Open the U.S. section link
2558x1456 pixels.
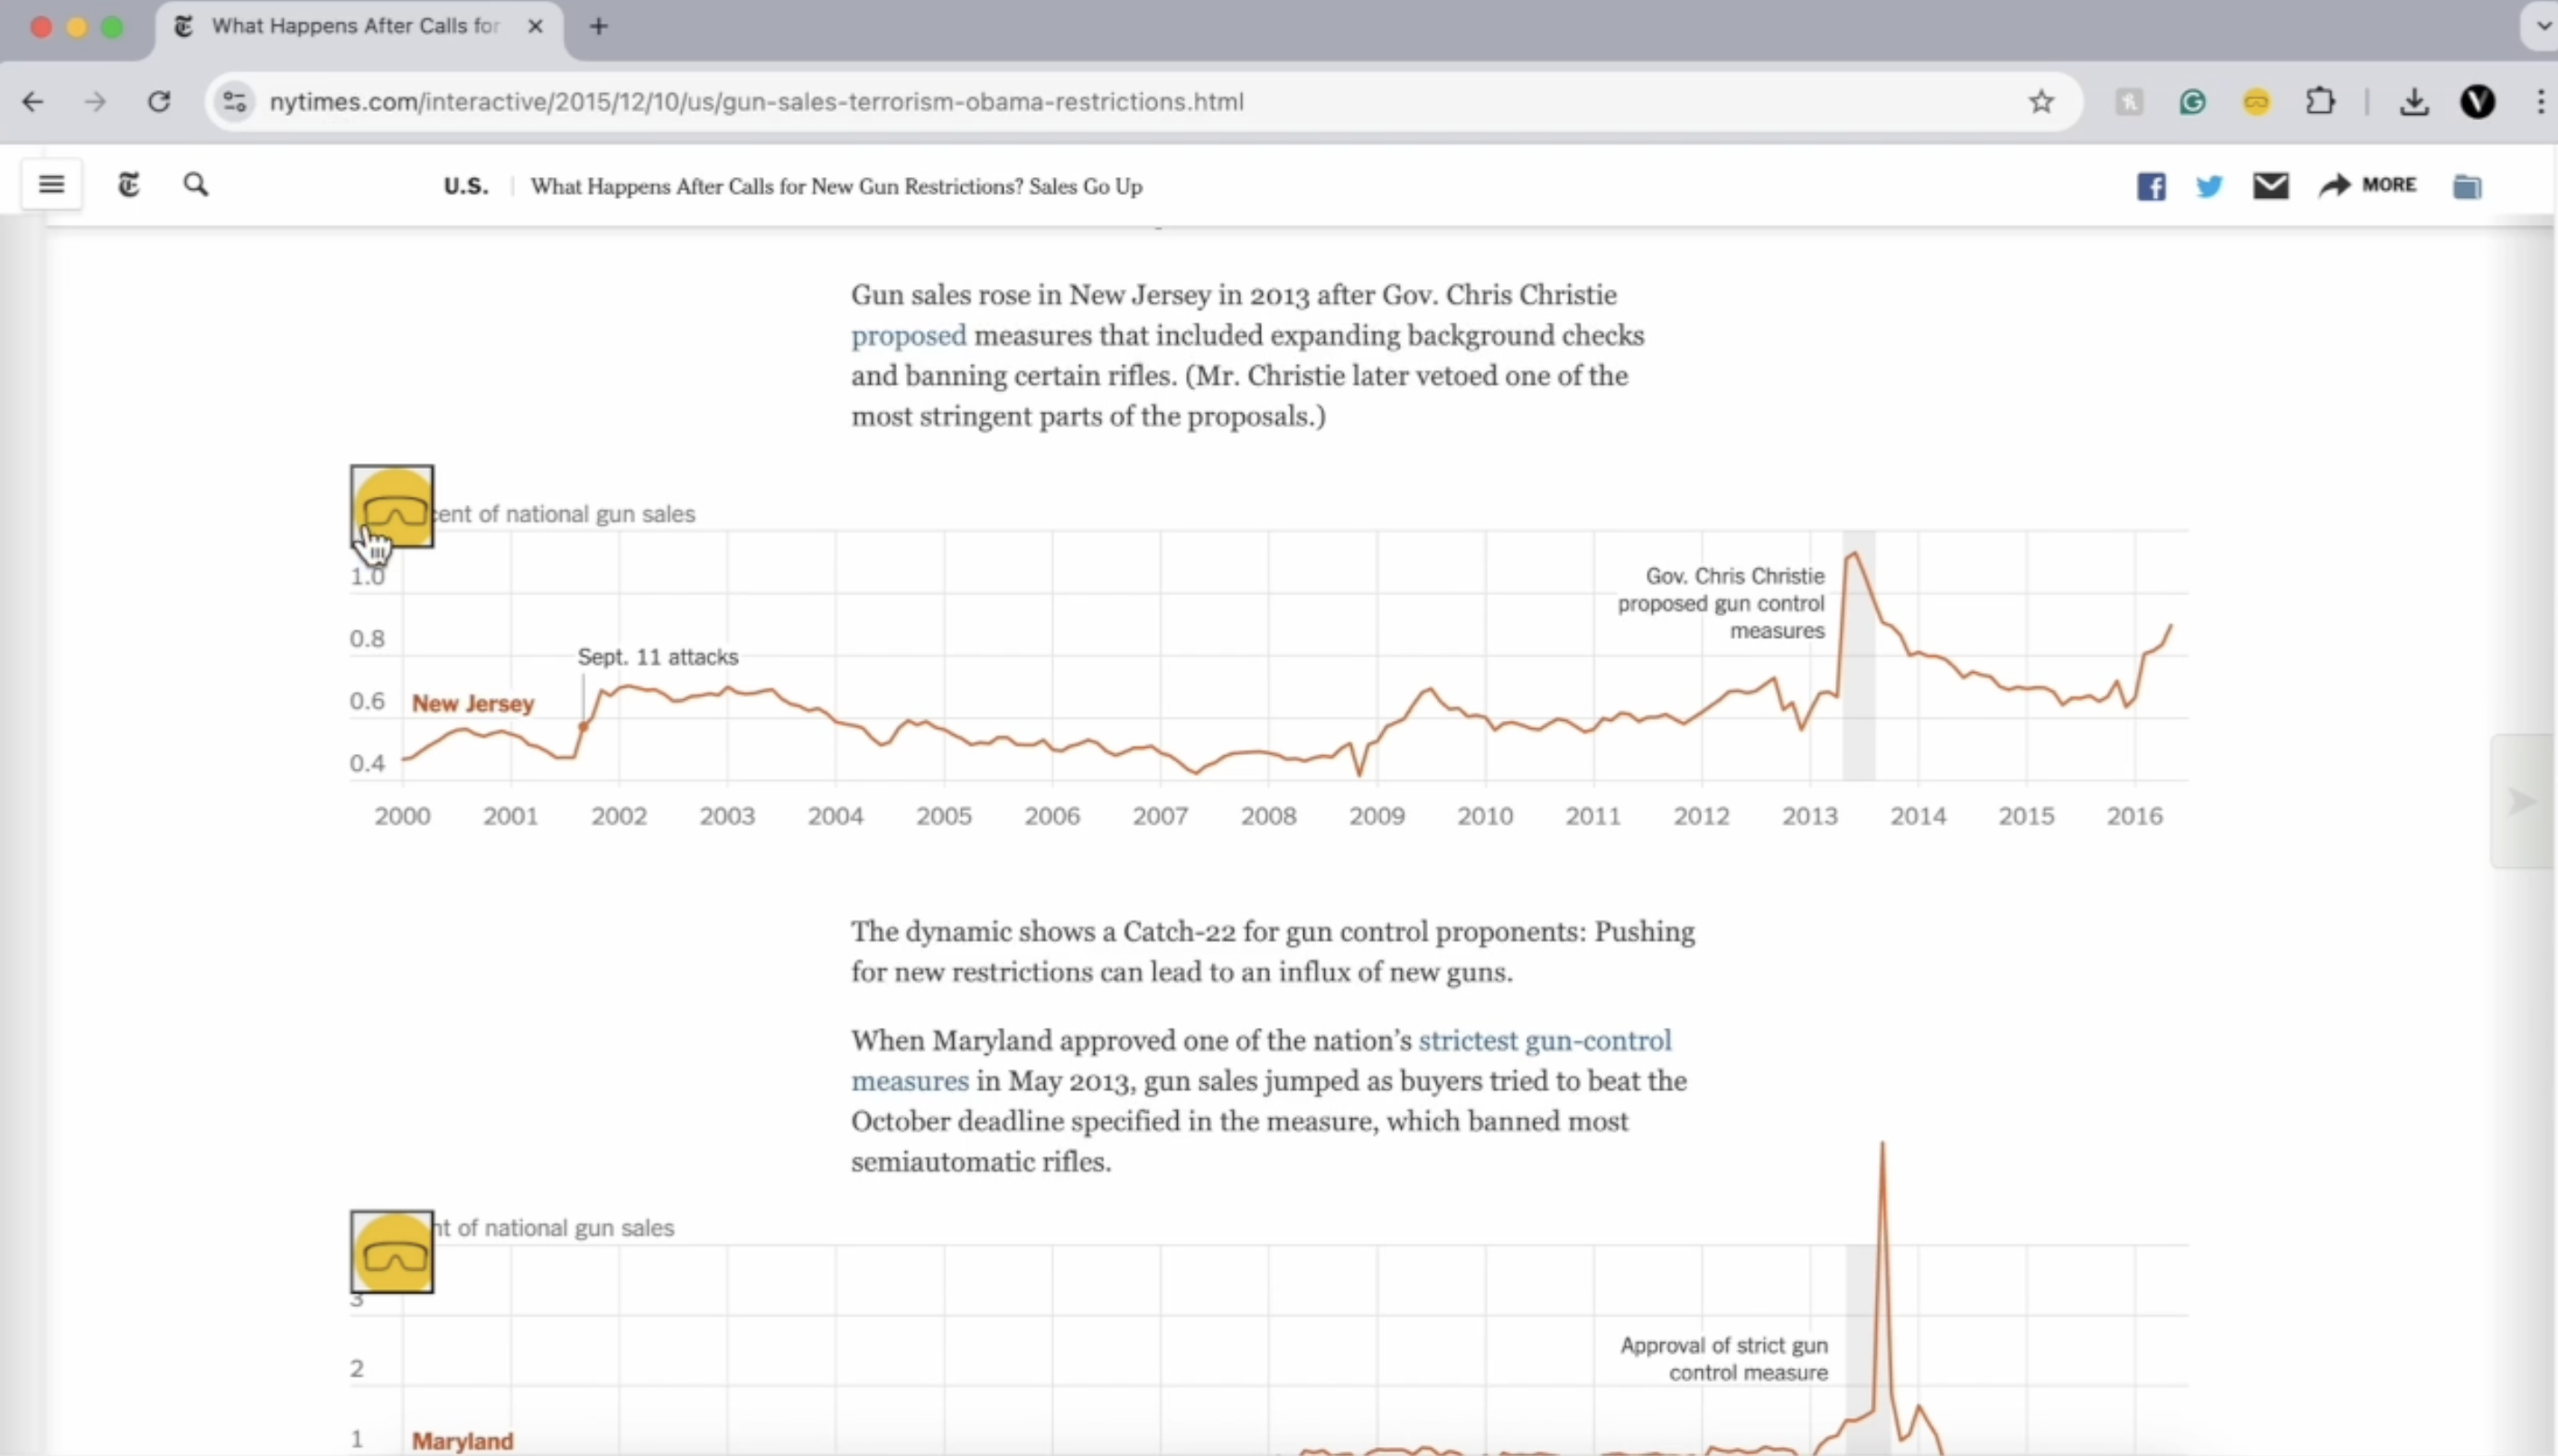coord(466,186)
